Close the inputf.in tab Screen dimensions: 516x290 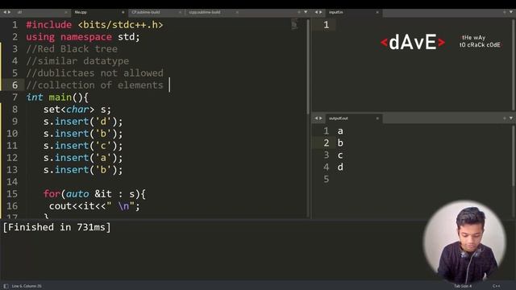click(x=377, y=12)
